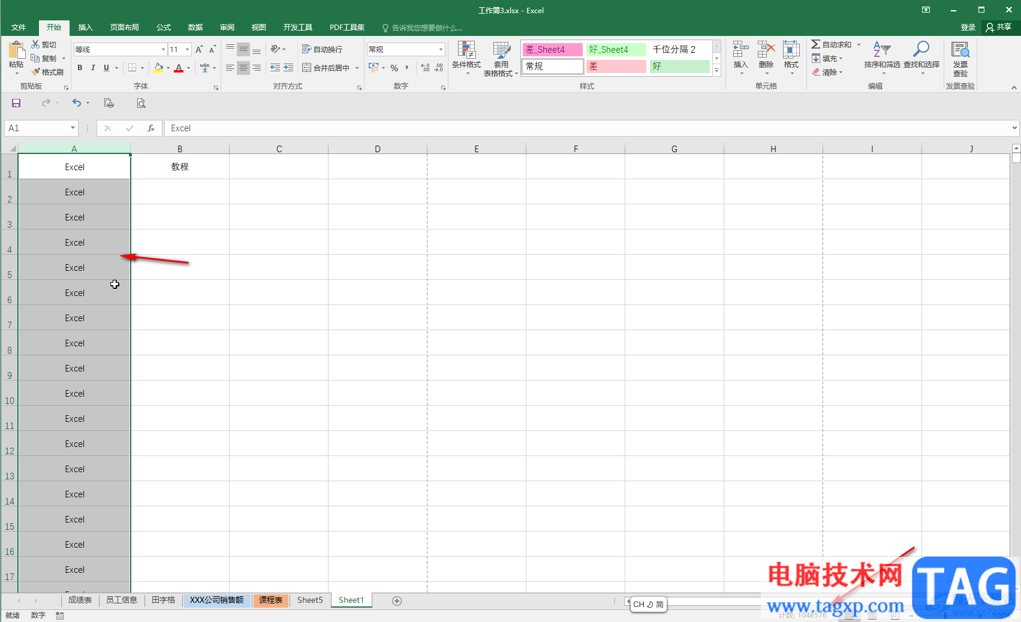Decrease font size with smaller A
This screenshot has width=1021, height=622.
coord(212,50)
